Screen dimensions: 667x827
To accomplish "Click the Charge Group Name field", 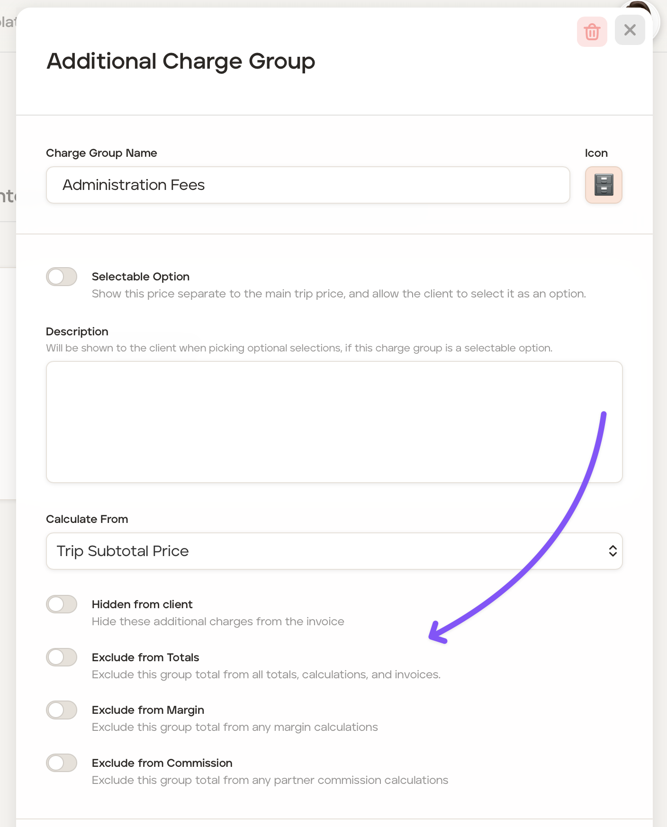I will coord(308,185).
